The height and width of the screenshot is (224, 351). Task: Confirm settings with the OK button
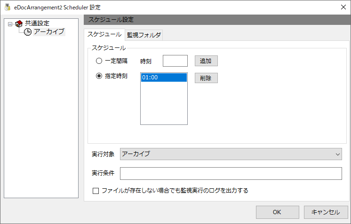tap(277, 212)
